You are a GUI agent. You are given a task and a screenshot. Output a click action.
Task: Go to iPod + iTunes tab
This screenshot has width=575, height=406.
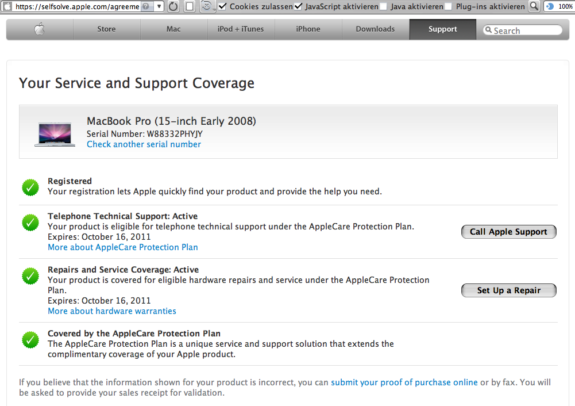(x=241, y=29)
